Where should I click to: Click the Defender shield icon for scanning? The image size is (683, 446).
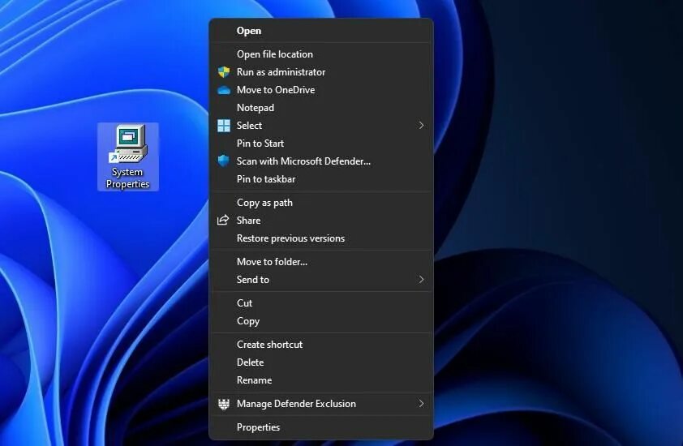(223, 161)
